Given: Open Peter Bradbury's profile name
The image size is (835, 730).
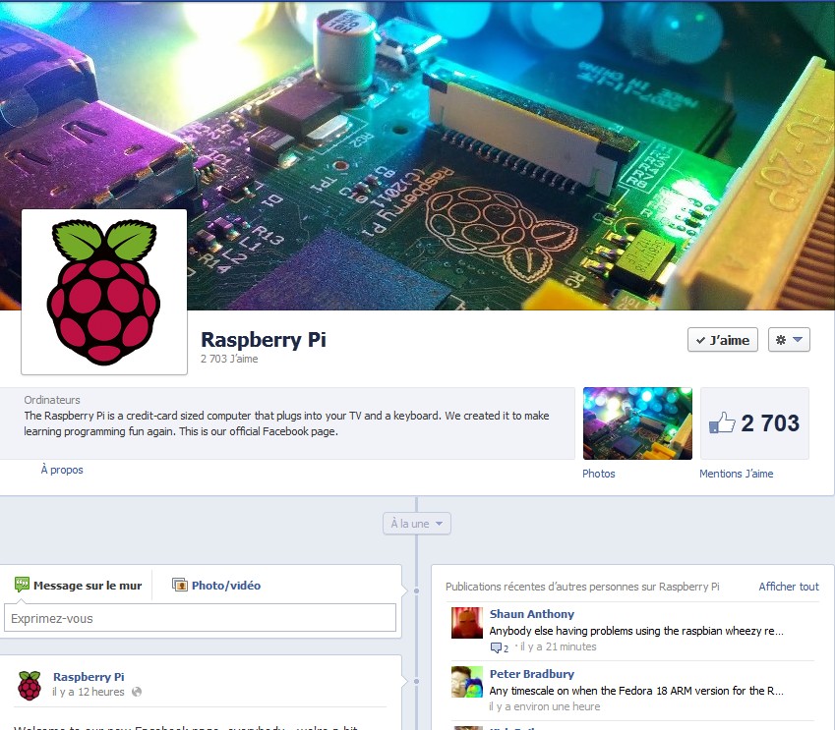Looking at the screenshot, I should point(531,674).
